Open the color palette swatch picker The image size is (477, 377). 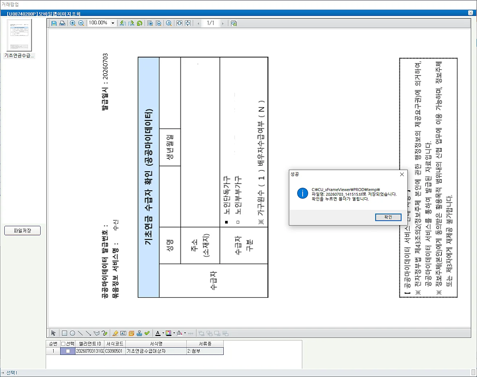[169, 333]
